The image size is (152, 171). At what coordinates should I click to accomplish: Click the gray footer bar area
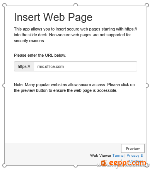(x=75, y=154)
